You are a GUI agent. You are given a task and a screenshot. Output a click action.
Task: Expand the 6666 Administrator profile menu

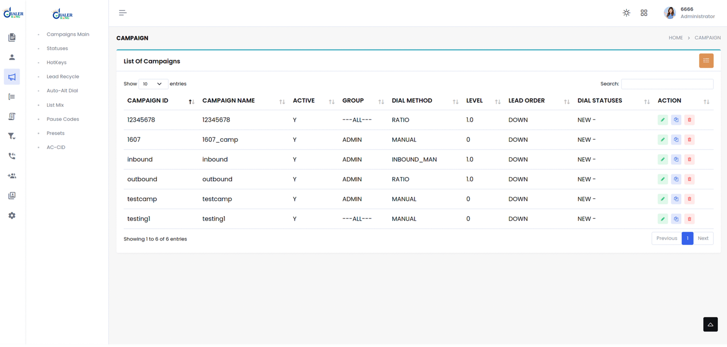point(689,13)
